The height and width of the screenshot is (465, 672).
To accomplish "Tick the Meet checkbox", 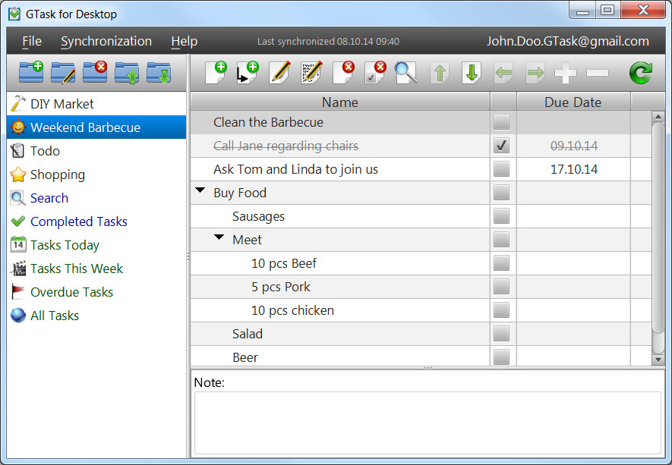I will [x=501, y=240].
